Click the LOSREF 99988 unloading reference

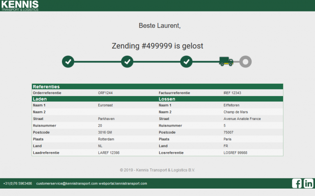tap(235, 152)
